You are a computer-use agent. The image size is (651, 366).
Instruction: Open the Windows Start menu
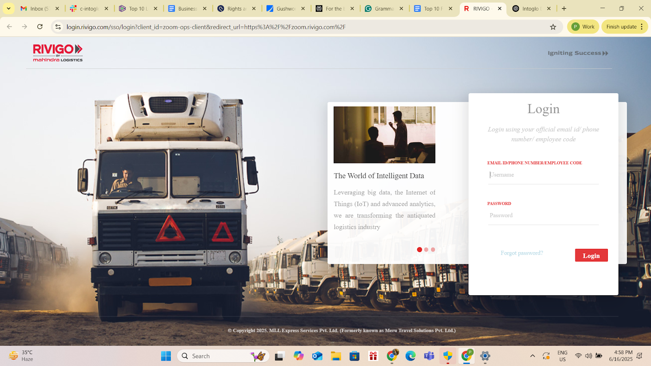point(166,356)
